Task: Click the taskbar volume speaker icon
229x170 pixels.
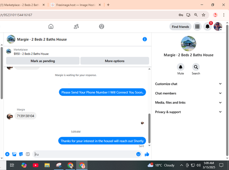Action: point(198,165)
